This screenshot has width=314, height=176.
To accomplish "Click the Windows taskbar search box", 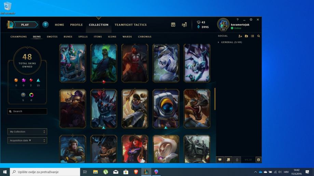I will 45,172.
